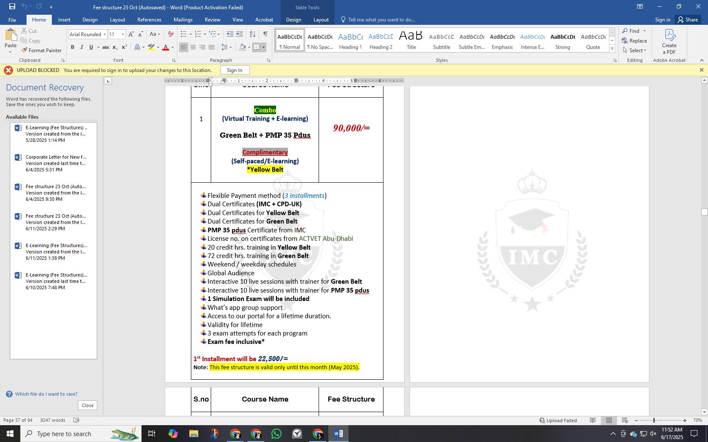
Task: Collapse the ribbon with the arrow
Action: coord(702,60)
